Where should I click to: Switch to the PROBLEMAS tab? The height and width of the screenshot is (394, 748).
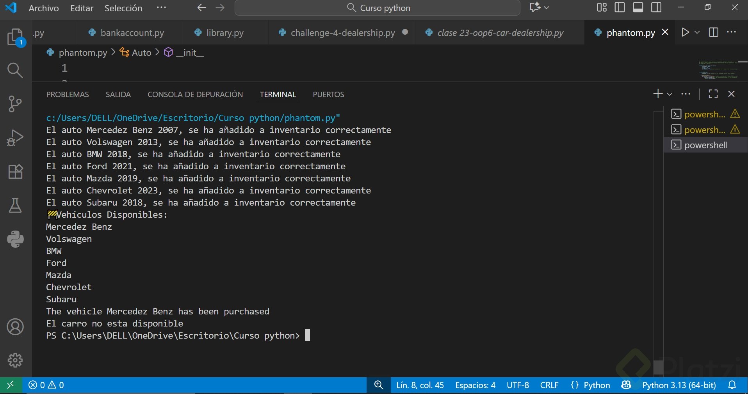pyautogui.click(x=68, y=94)
